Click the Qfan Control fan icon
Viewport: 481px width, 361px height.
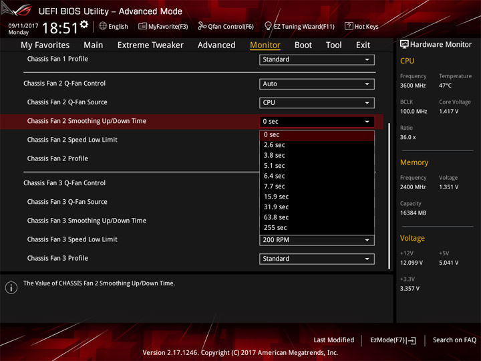click(x=202, y=26)
